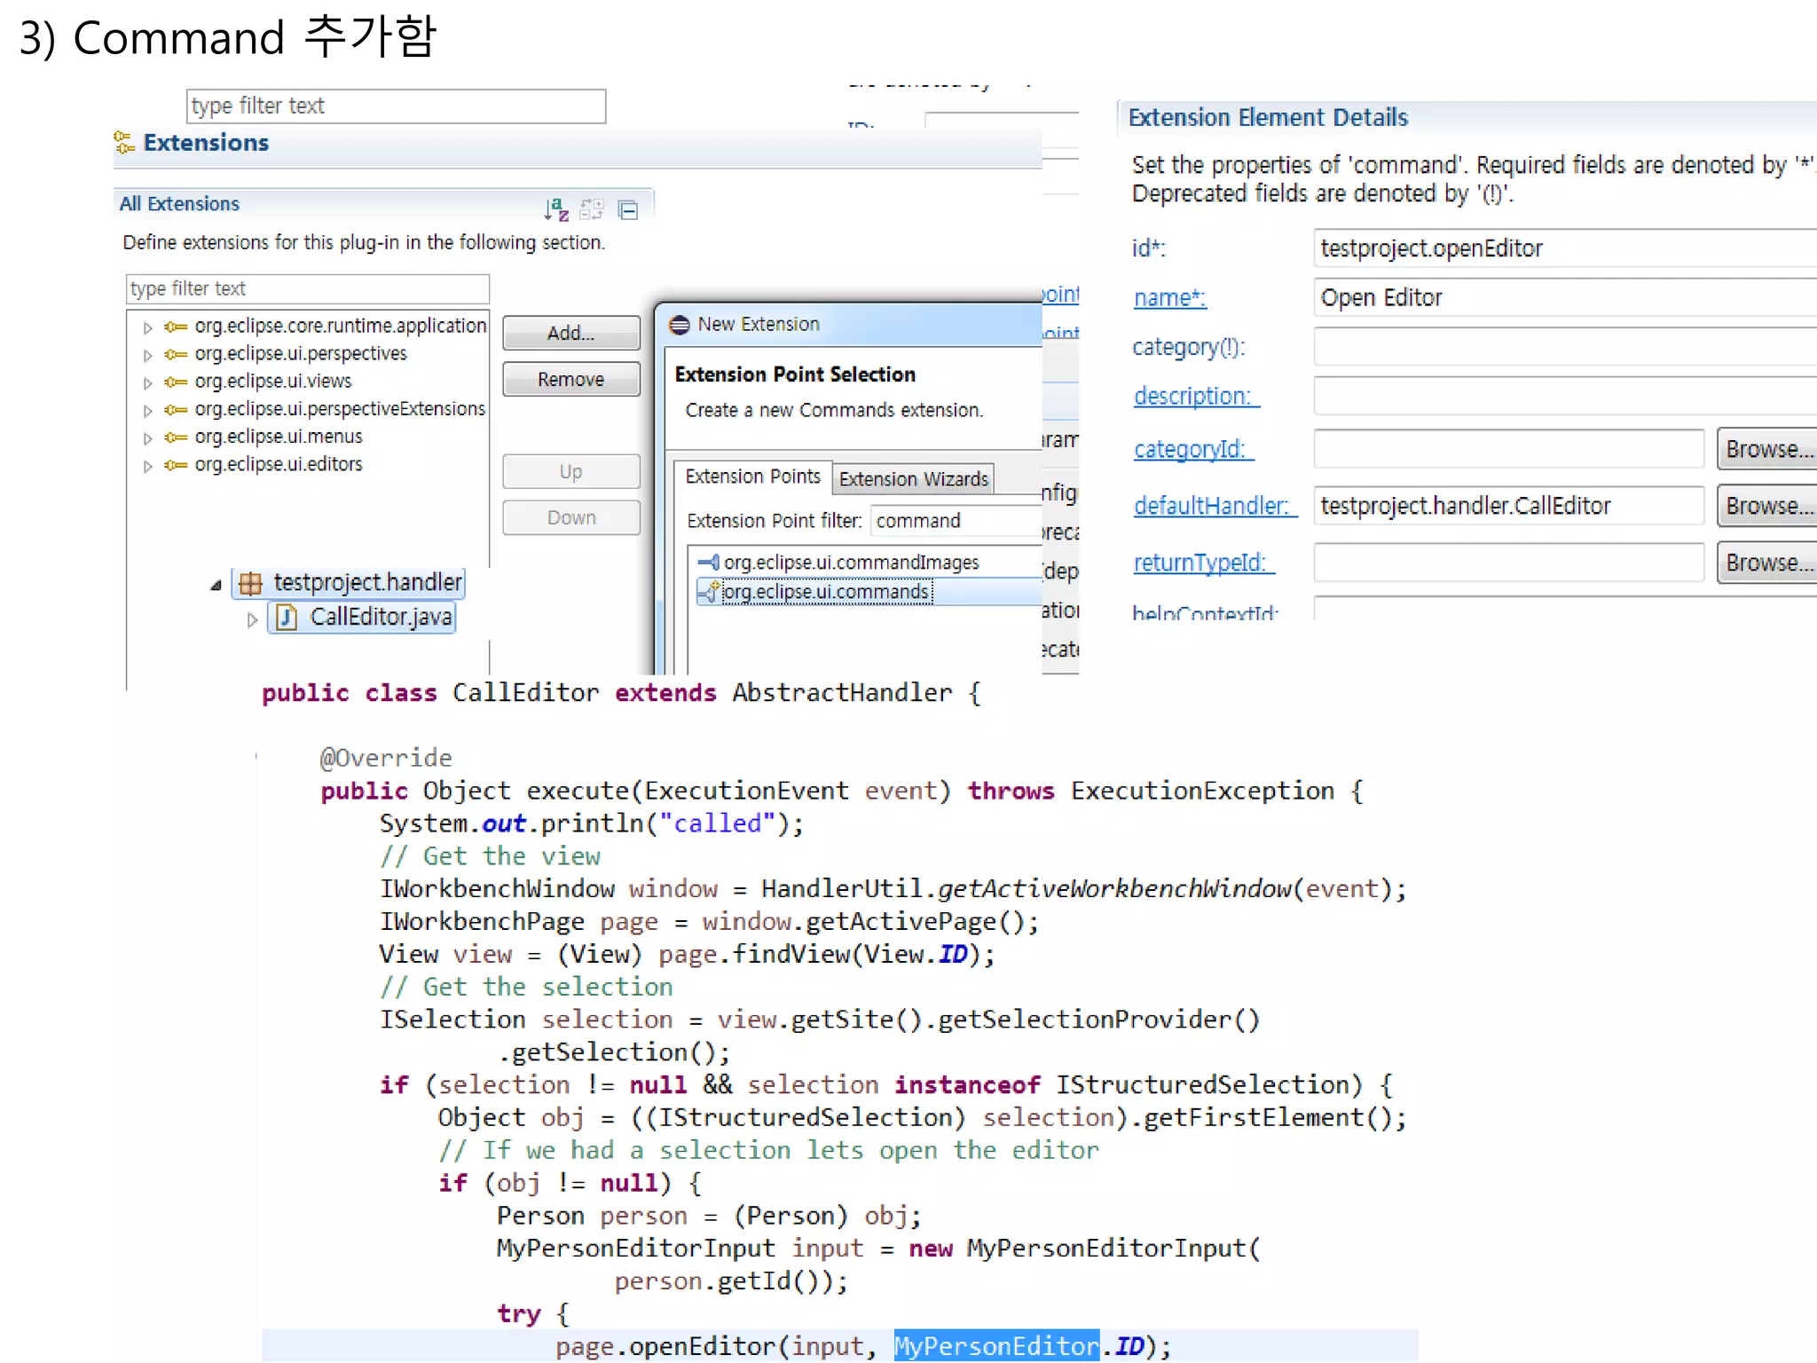Click the Extension Element Details header

(1268, 118)
